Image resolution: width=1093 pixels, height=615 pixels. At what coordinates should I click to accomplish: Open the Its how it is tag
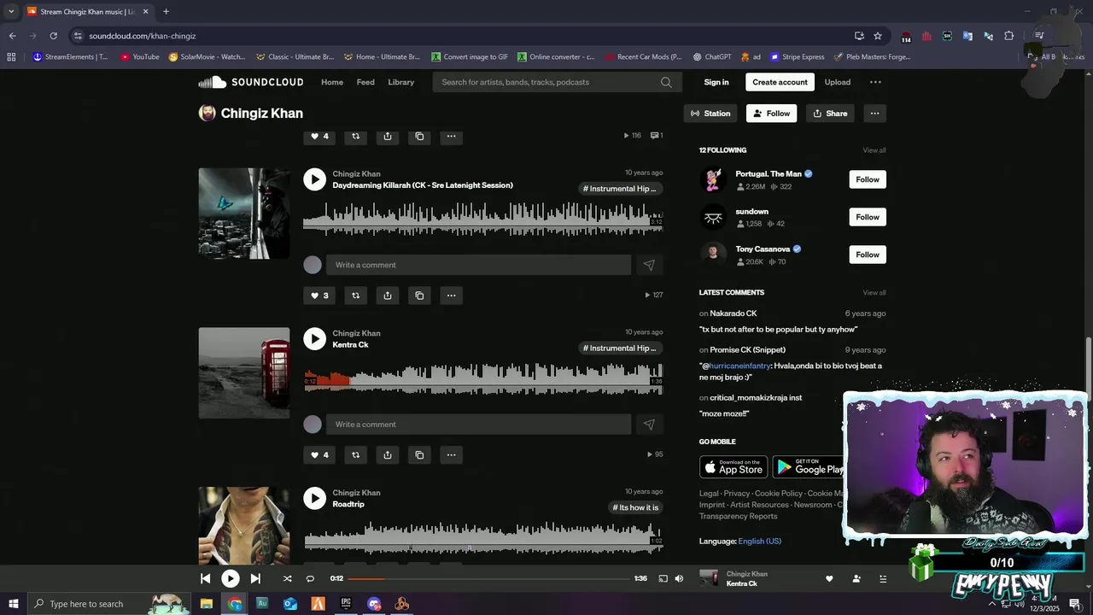635,507
